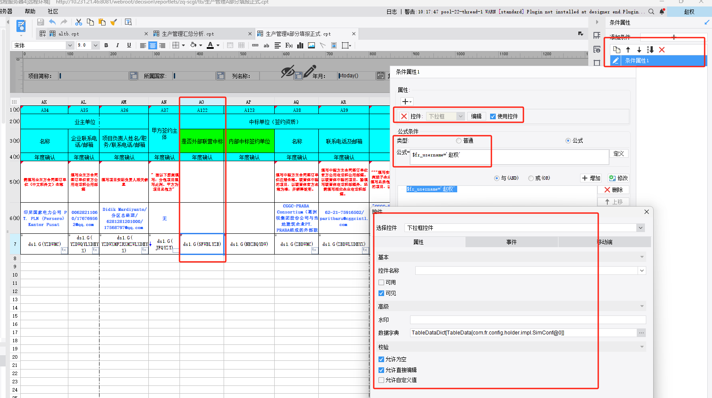Open add property plus dropdown

click(x=407, y=102)
